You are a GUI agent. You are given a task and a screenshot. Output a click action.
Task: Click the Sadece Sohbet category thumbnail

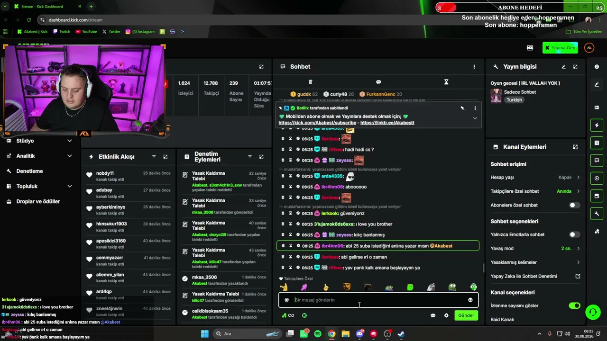496,96
